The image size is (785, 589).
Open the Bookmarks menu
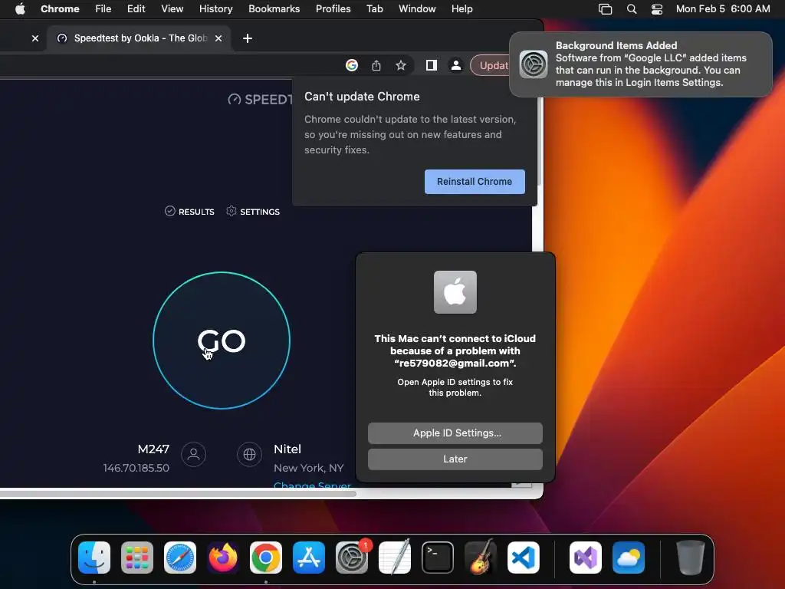click(274, 9)
